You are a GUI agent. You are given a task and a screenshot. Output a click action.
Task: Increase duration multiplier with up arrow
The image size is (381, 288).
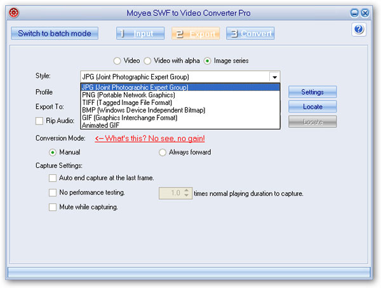pyautogui.click(x=186, y=191)
